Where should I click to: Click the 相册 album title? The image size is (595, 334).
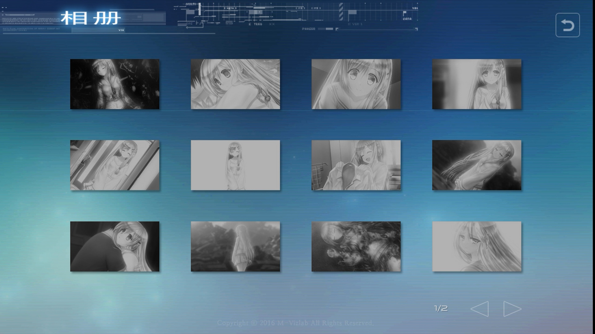tap(90, 18)
